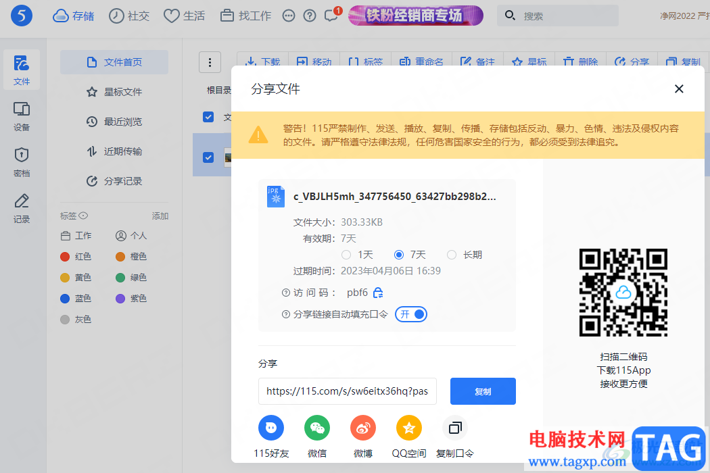The height and width of the screenshot is (473, 710).
Task: Open the 存储 storage menu
Action: pos(73,16)
